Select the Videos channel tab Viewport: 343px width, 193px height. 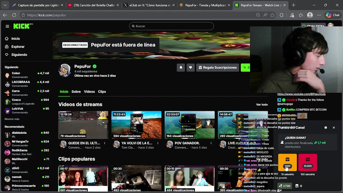pyautogui.click(x=89, y=92)
